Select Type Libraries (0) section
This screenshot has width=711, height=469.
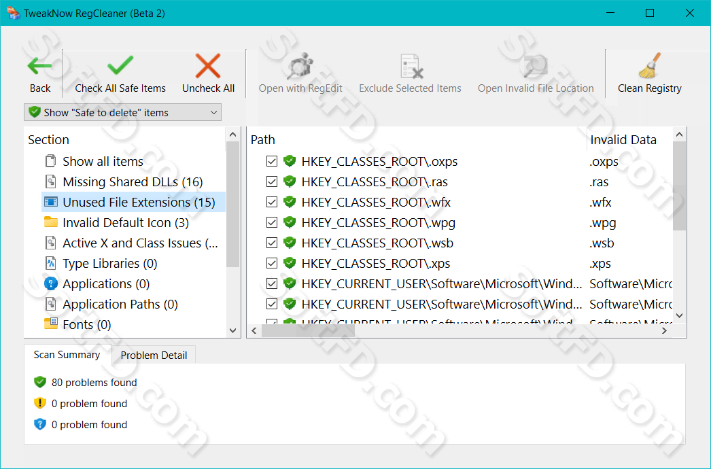click(109, 264)
